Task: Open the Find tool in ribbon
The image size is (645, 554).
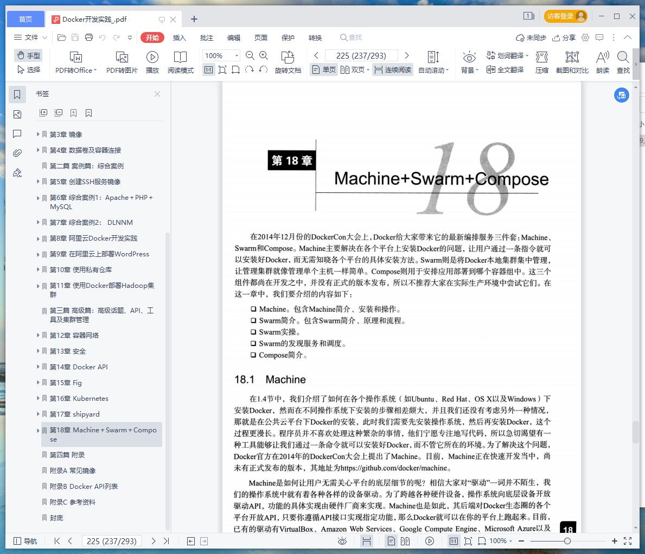Action: (x=623, y=62)
